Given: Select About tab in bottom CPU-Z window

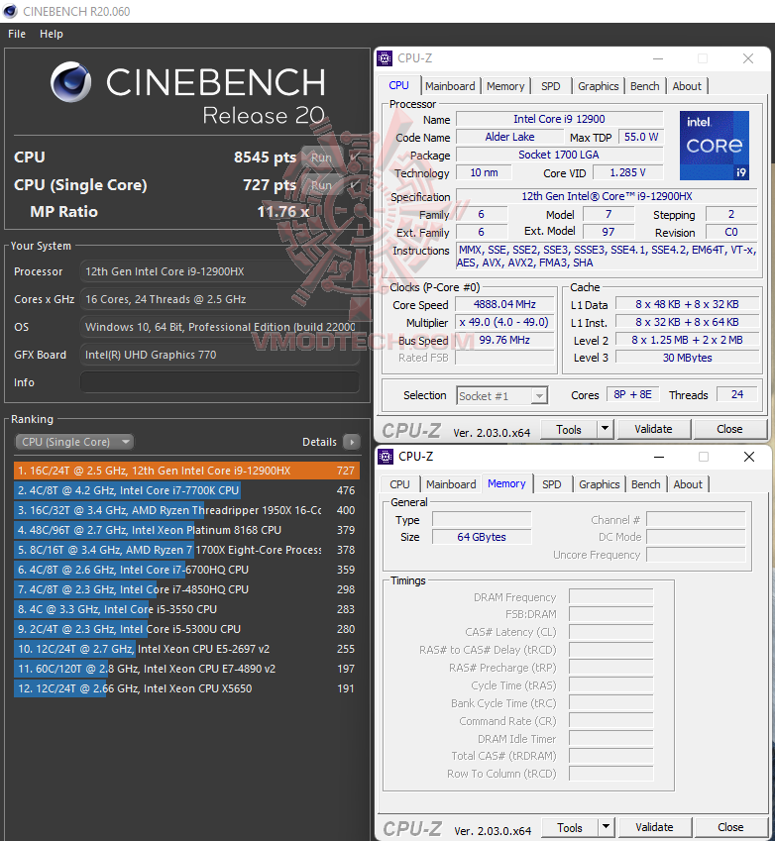Looking at the screenshot, I should pyautogui.click(x=688, y=484).
